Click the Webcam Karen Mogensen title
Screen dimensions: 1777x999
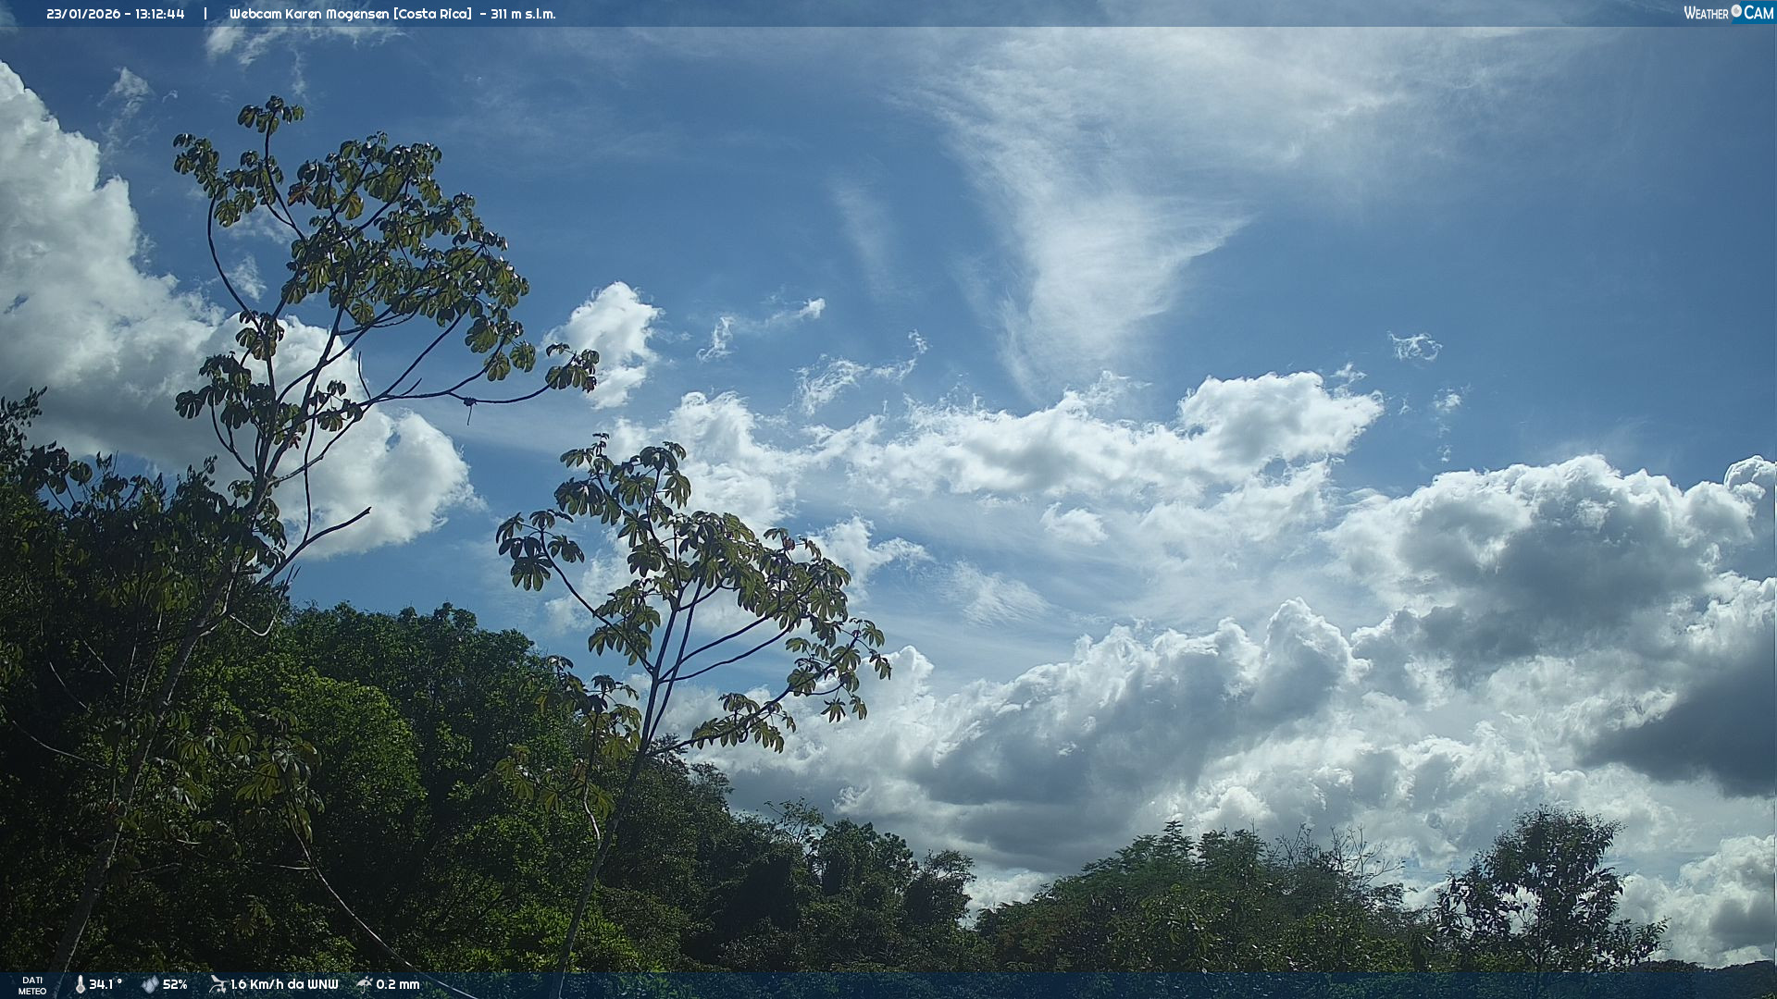coord(310,14)
